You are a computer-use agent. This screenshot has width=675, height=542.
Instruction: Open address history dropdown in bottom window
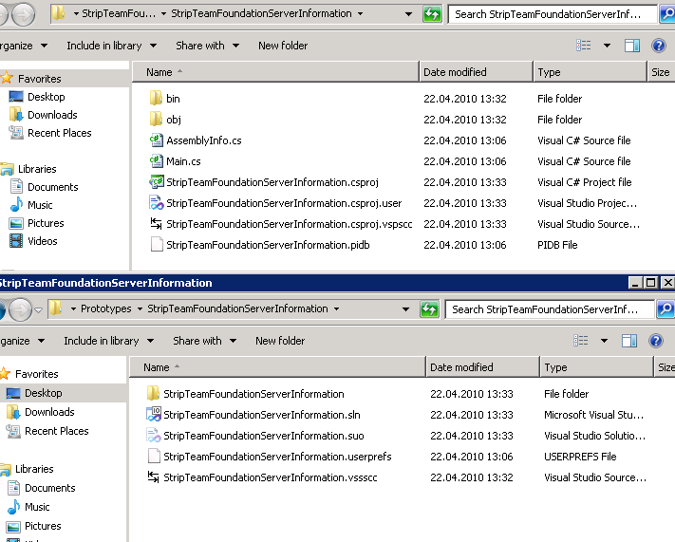coord(405,309)
